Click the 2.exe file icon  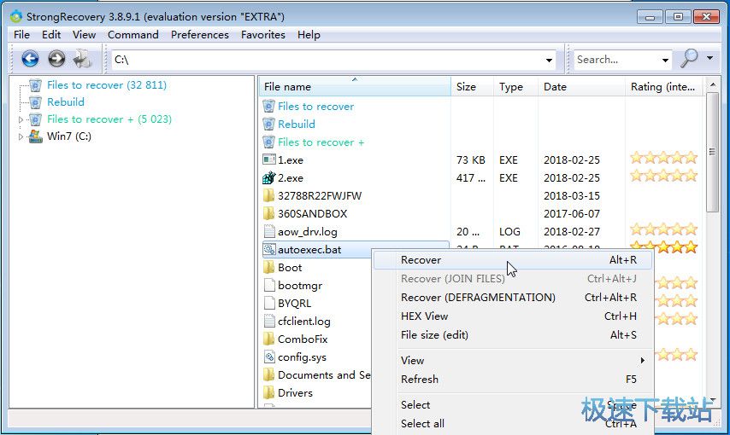tap(268, 178)
